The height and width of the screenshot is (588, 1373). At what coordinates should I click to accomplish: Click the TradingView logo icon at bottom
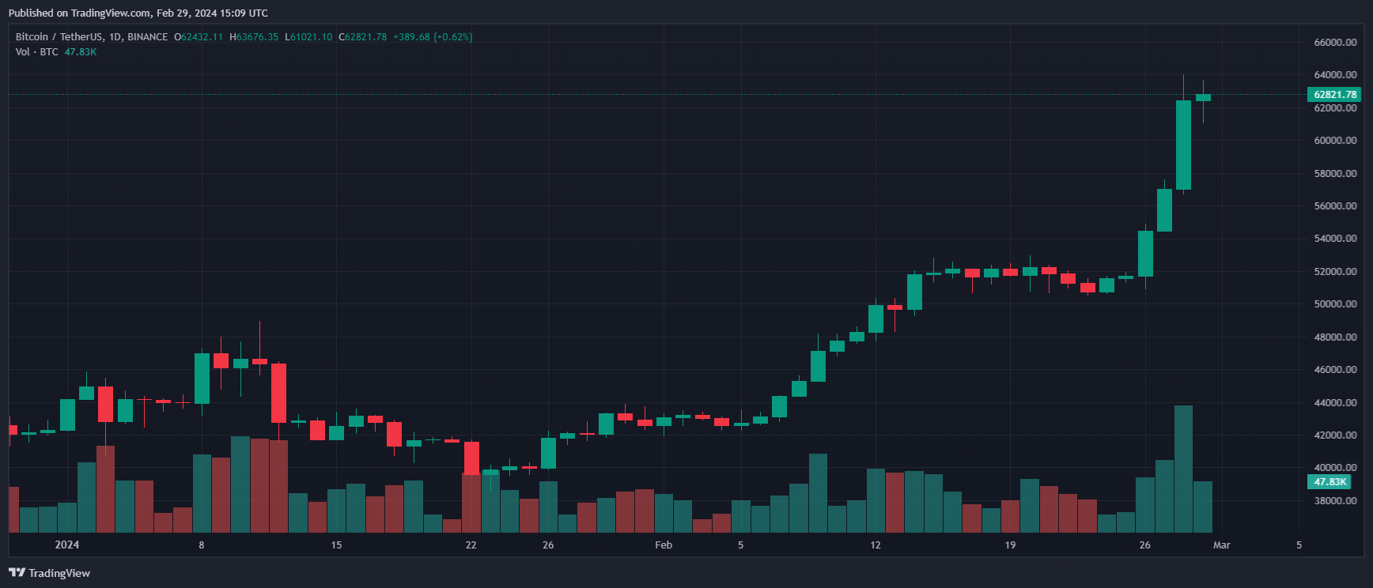(17, 573)
